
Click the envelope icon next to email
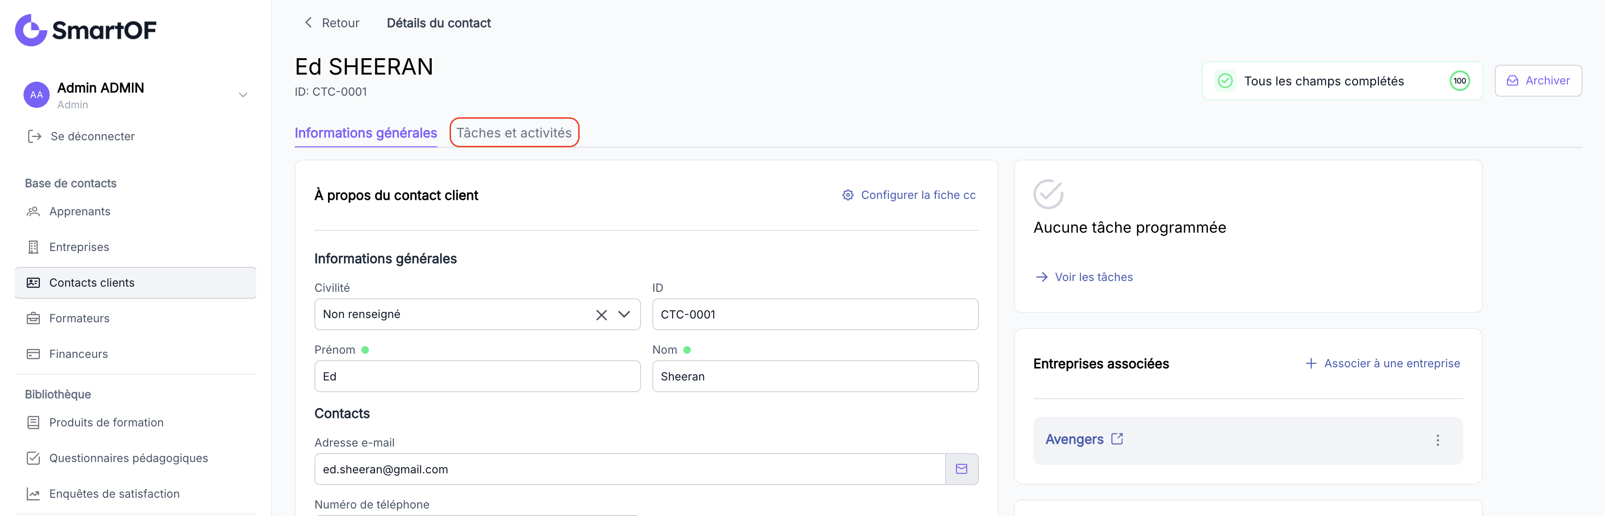[962, 469]
